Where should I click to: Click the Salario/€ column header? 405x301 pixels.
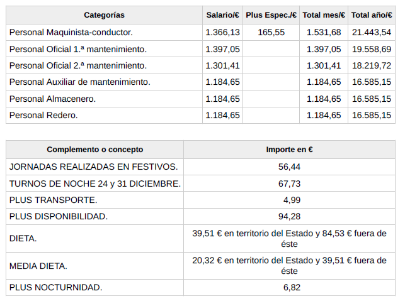(222, 14)
